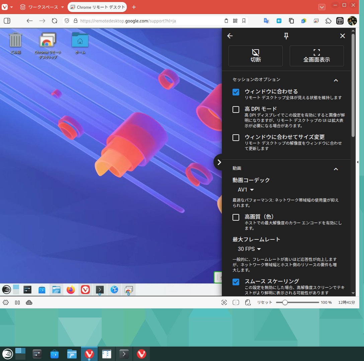Image resolution: width=364 pixels, height=361 pixels.
Task: Uncheck the スムース スケーリング option
Action: [x=236, y=282]
